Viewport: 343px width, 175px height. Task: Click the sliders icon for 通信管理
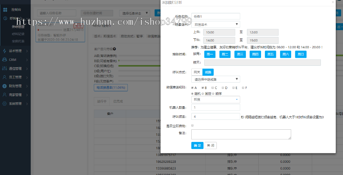(5, 68)
